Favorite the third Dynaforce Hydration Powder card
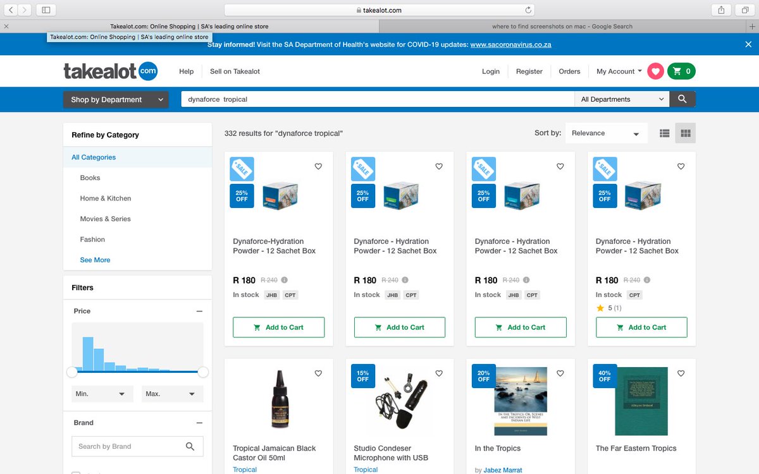Screen dimensions: 759x474 [560, 166]
